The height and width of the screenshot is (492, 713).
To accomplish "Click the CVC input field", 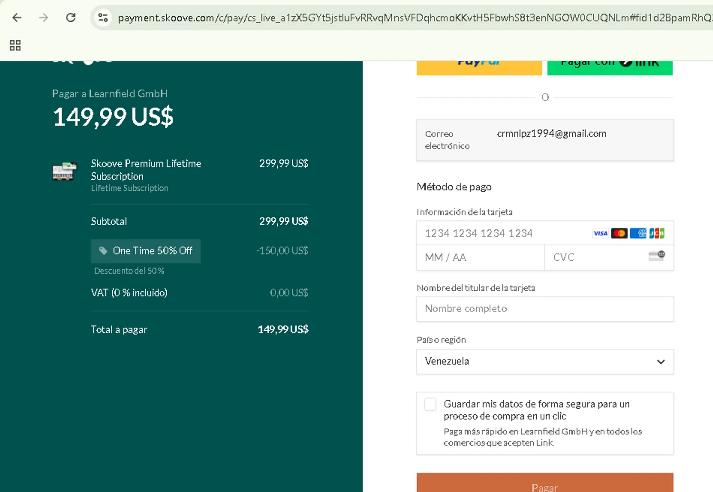I will point(609,257).
